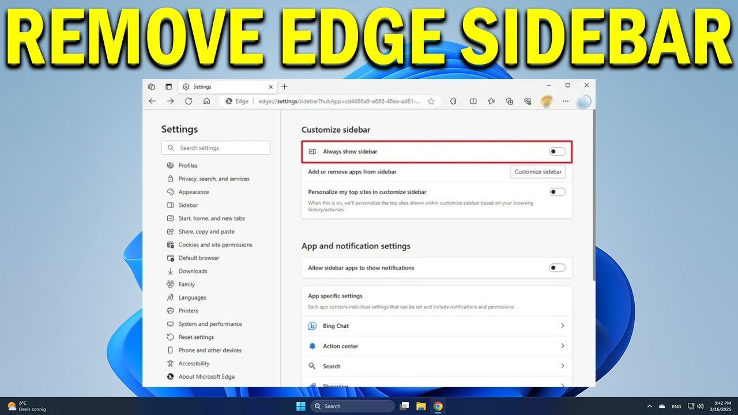
Task: Click the volume icon in system tray
Action: point(701,406)
